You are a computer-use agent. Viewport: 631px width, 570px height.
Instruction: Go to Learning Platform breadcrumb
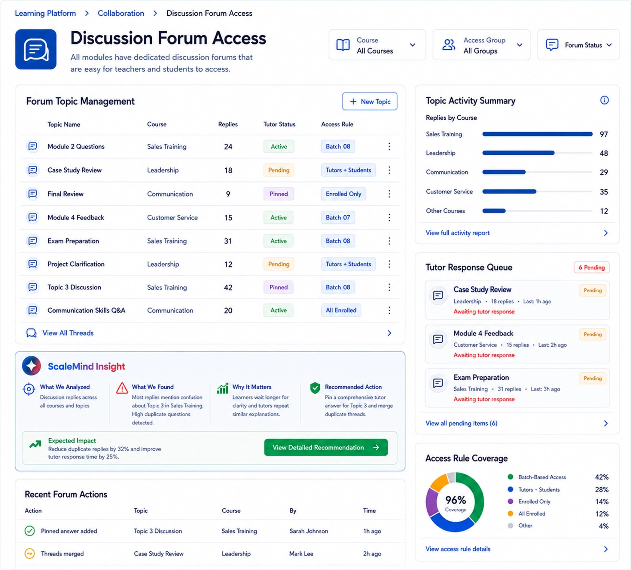[45, 13]
